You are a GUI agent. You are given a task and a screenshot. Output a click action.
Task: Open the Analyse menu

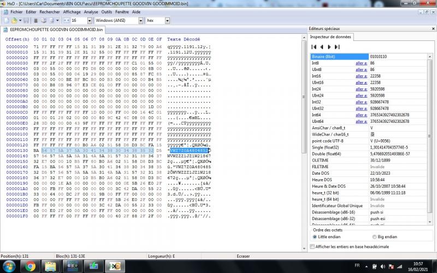tap(91, 12)
